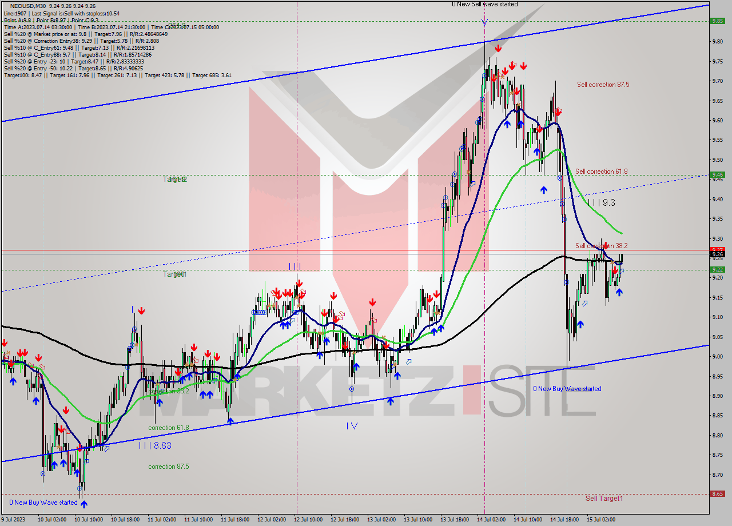The height and width of the screenshot is (526, 732).
Task: Select the green 9.85 price tag
Action: (717, 21)
